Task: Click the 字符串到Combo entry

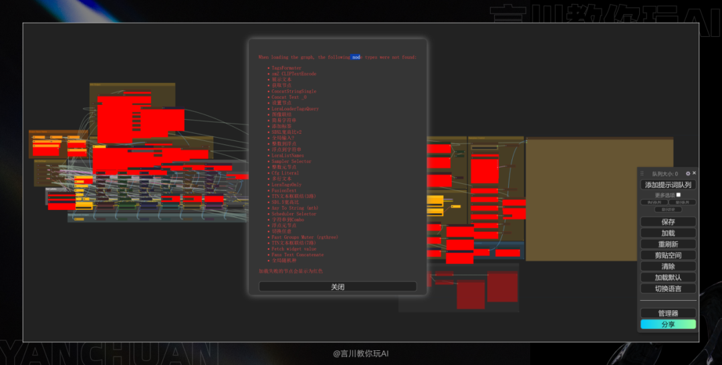Action: 287,219
